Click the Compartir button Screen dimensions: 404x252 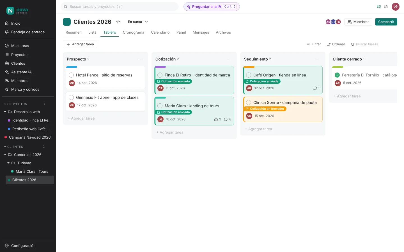click(x=386, y=22)
